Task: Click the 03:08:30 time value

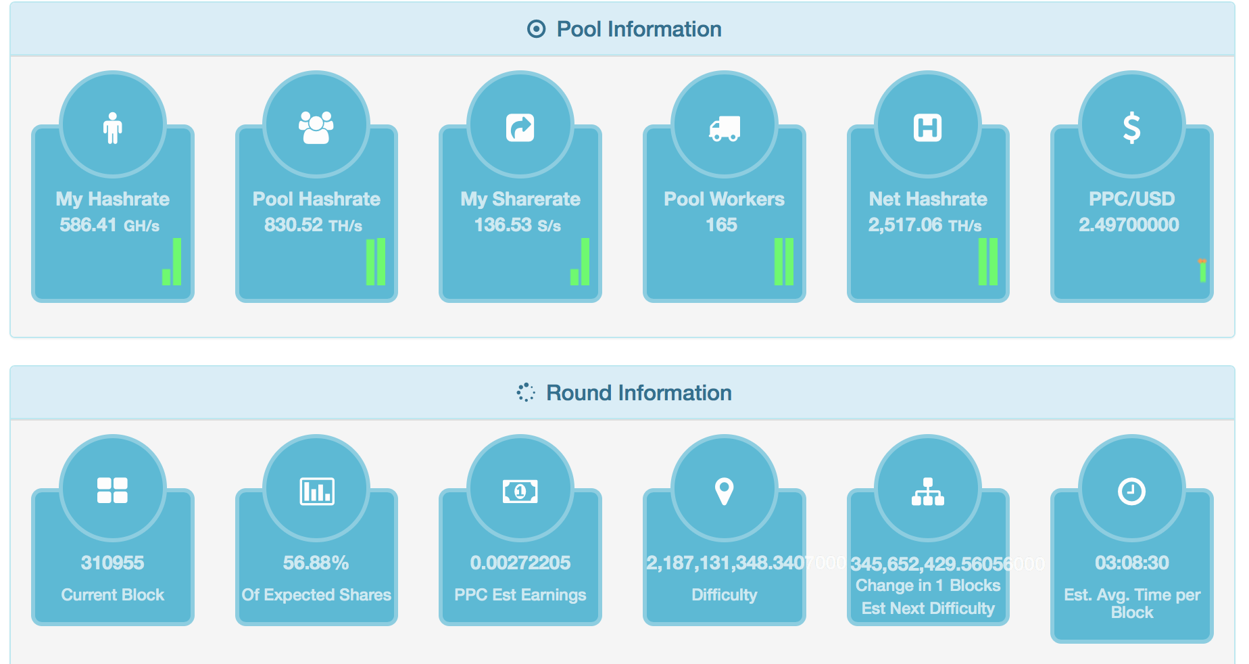Action: [1132, 563]
